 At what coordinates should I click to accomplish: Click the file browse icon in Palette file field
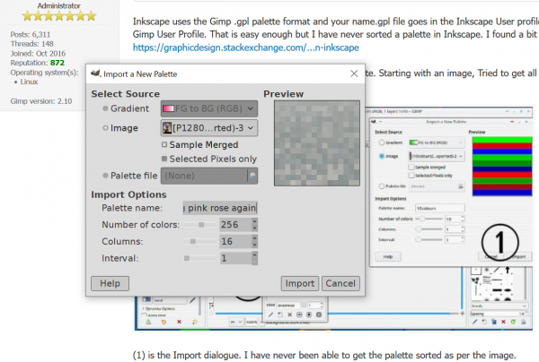pos(252,176)
